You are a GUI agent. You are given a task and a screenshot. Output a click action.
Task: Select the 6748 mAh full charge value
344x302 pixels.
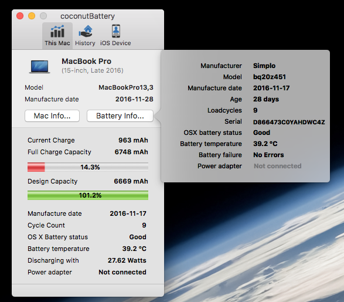pos(131,152)
